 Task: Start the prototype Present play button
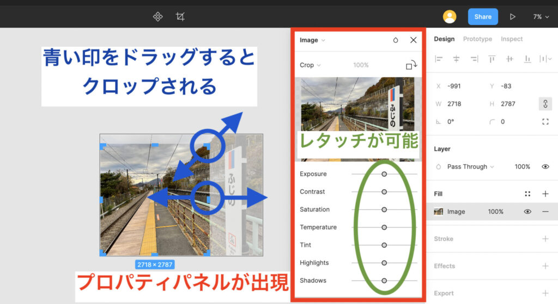point(512,17)
